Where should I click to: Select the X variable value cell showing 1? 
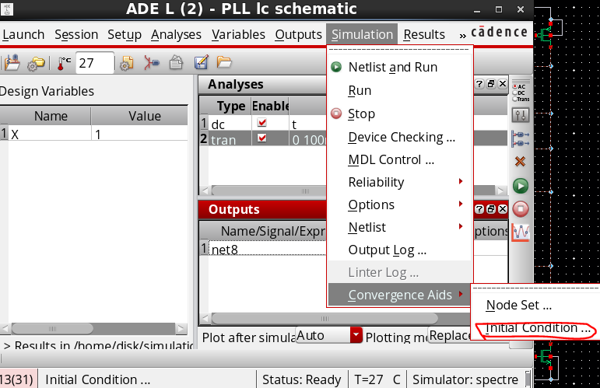point(139,135)
